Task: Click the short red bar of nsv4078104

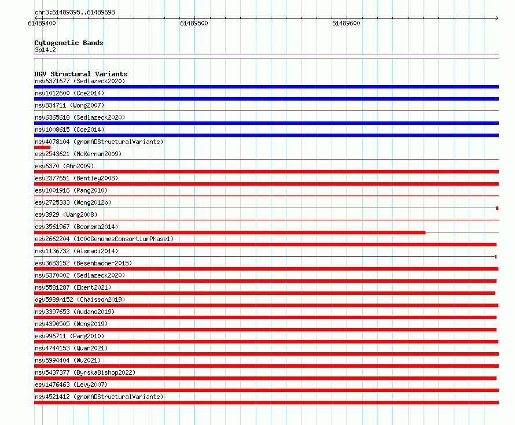Action: tap(42, 147)
